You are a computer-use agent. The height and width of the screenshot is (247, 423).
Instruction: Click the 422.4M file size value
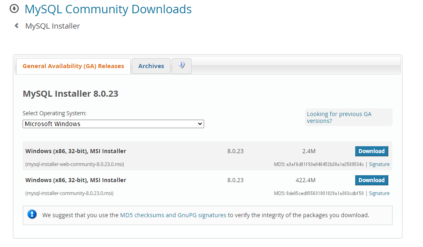click(x=306, y=180)
